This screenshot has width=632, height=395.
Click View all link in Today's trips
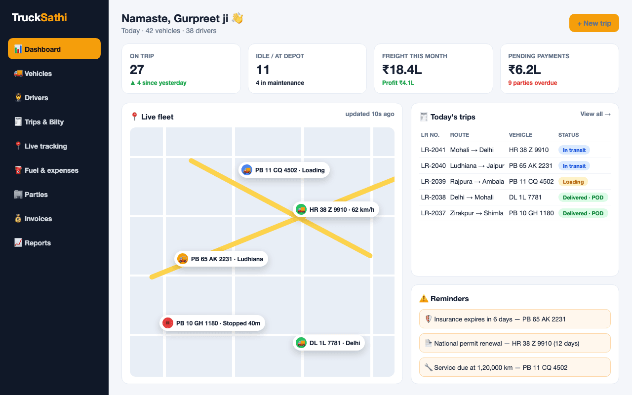595,114
